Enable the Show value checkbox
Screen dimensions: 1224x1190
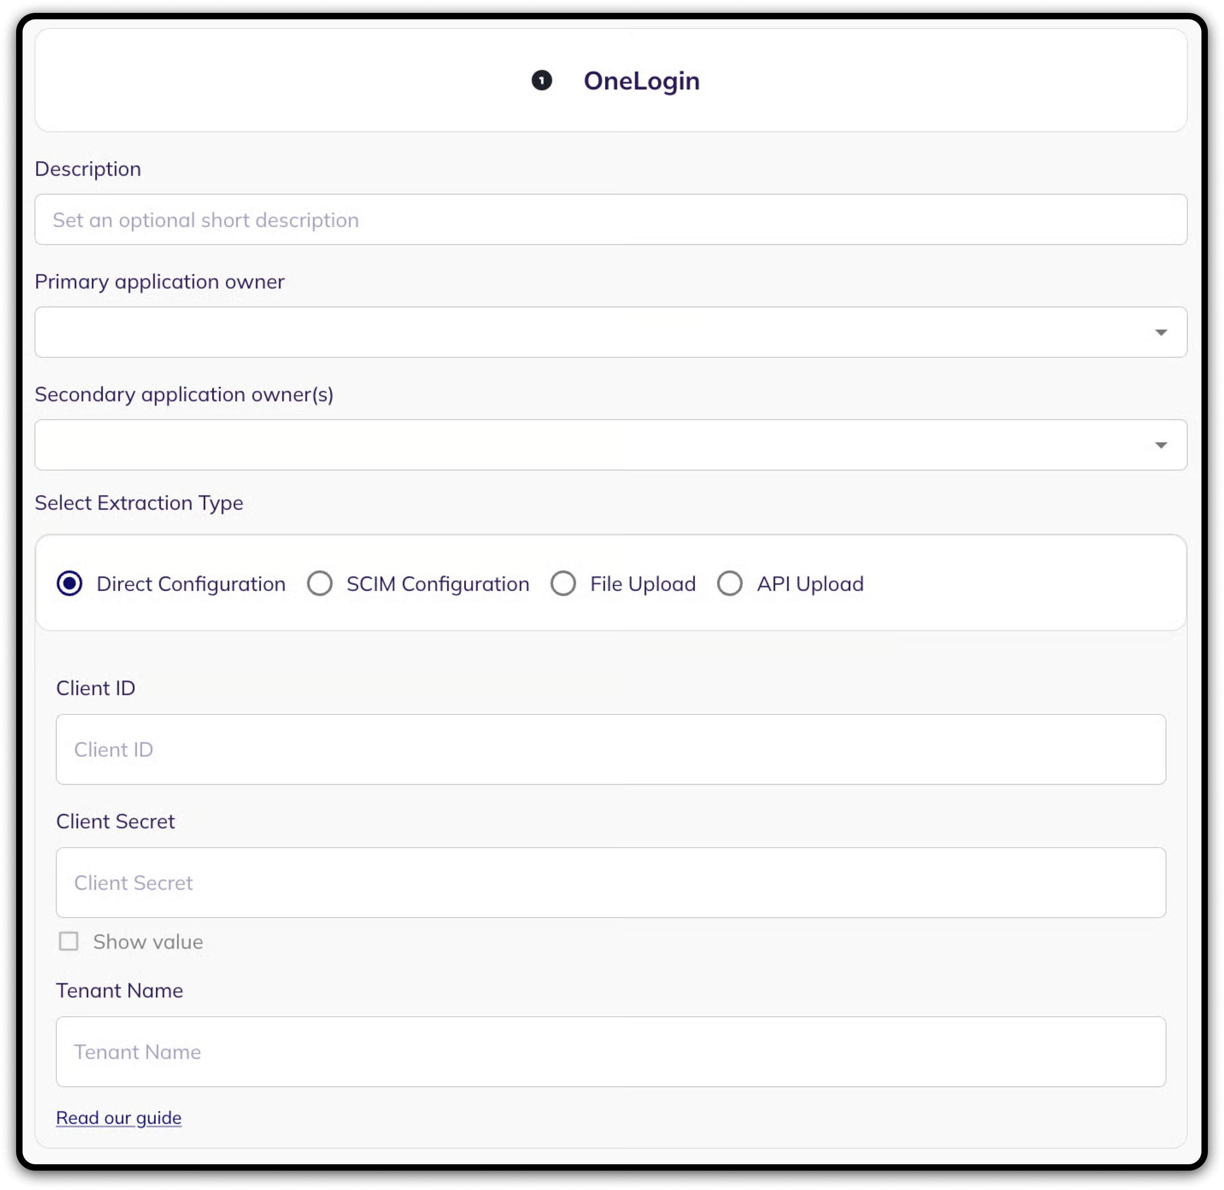[x=69, y=941]
